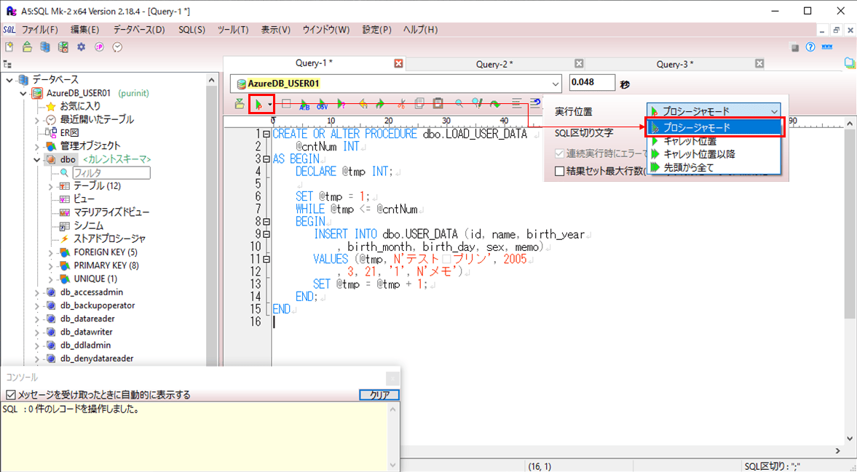Click the 0.048 seconds time field
The image size is (857, 472).
tap(592, 83)
